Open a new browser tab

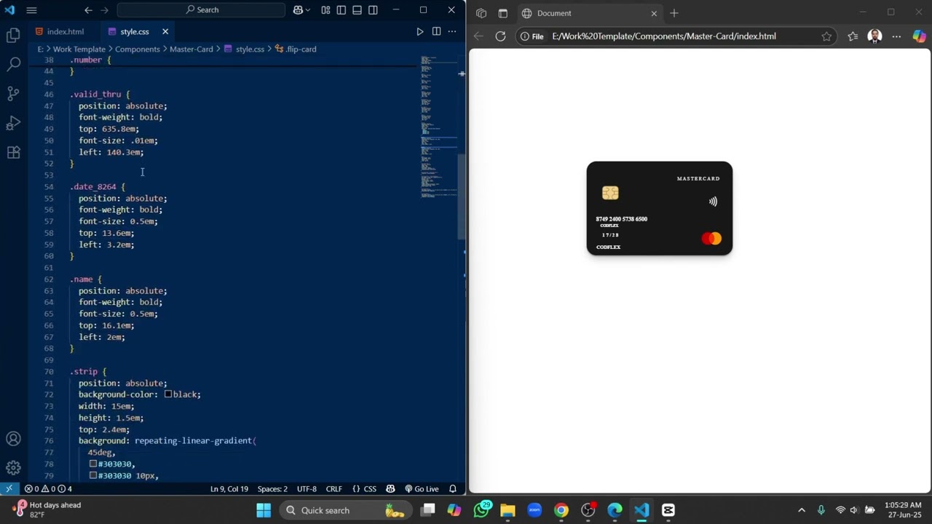(x=674, y=13)
